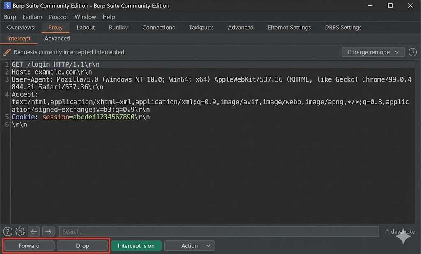
Task: Click the pencil edit icon in banner
Action: pos(7,52)
